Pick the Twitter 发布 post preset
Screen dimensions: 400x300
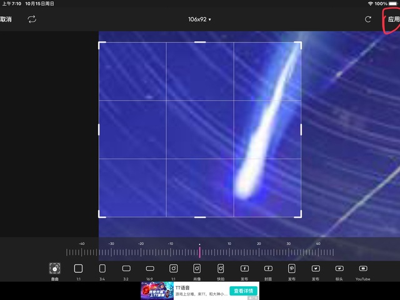tap(316, 269)
